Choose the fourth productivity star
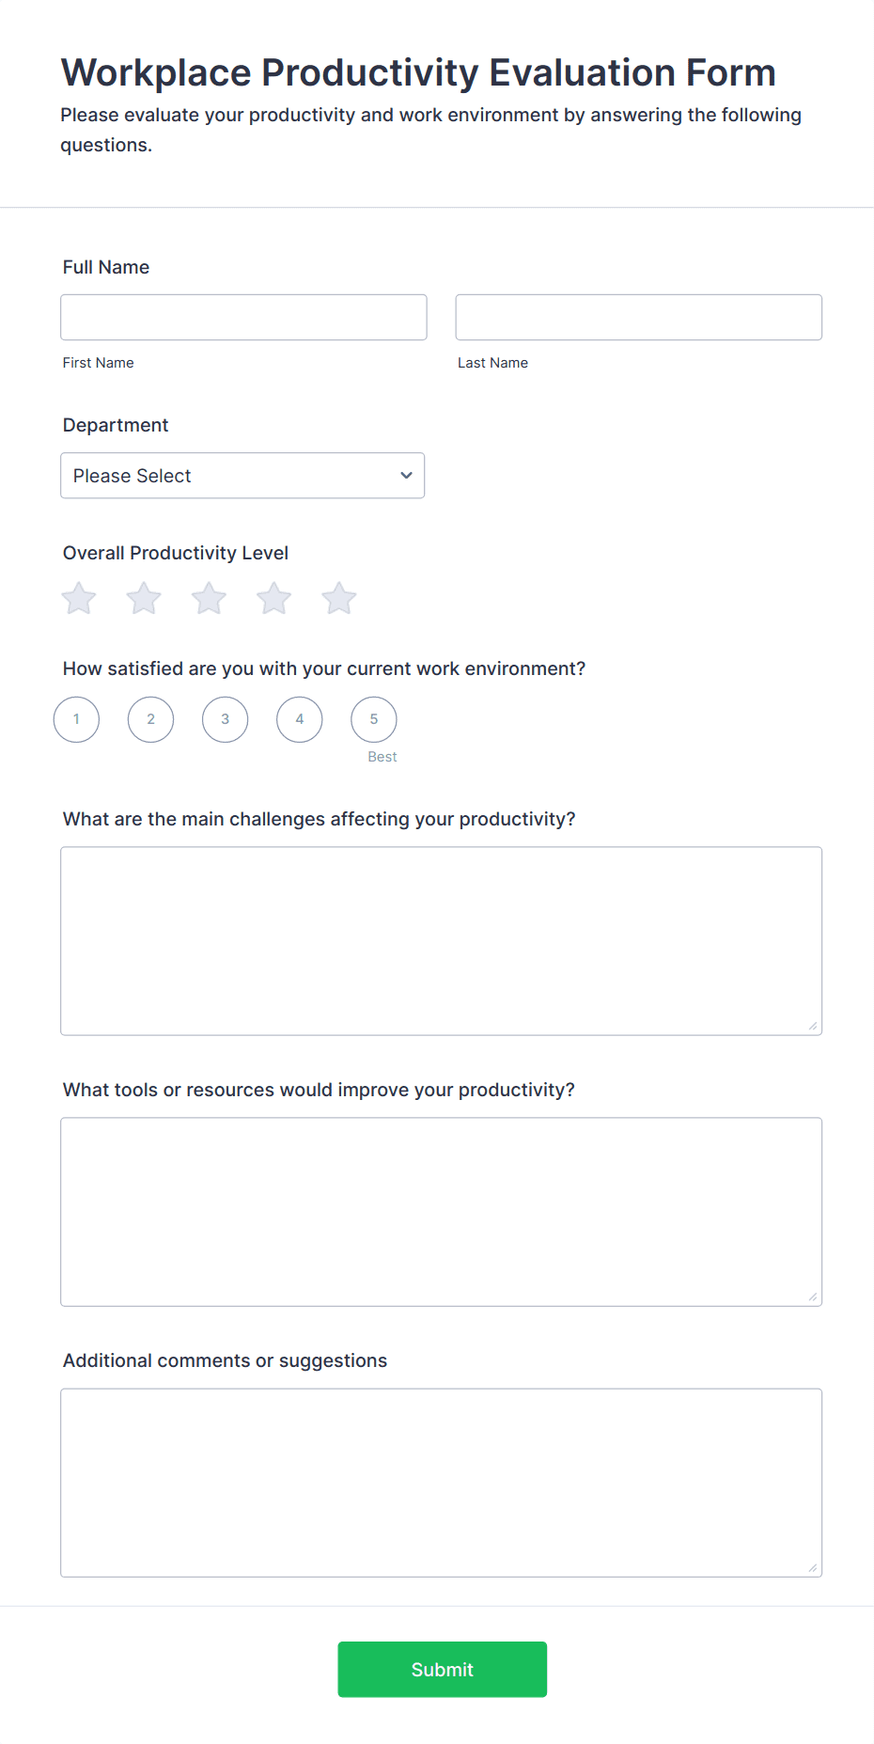The image size is (874, 1744). coord(274,598)
